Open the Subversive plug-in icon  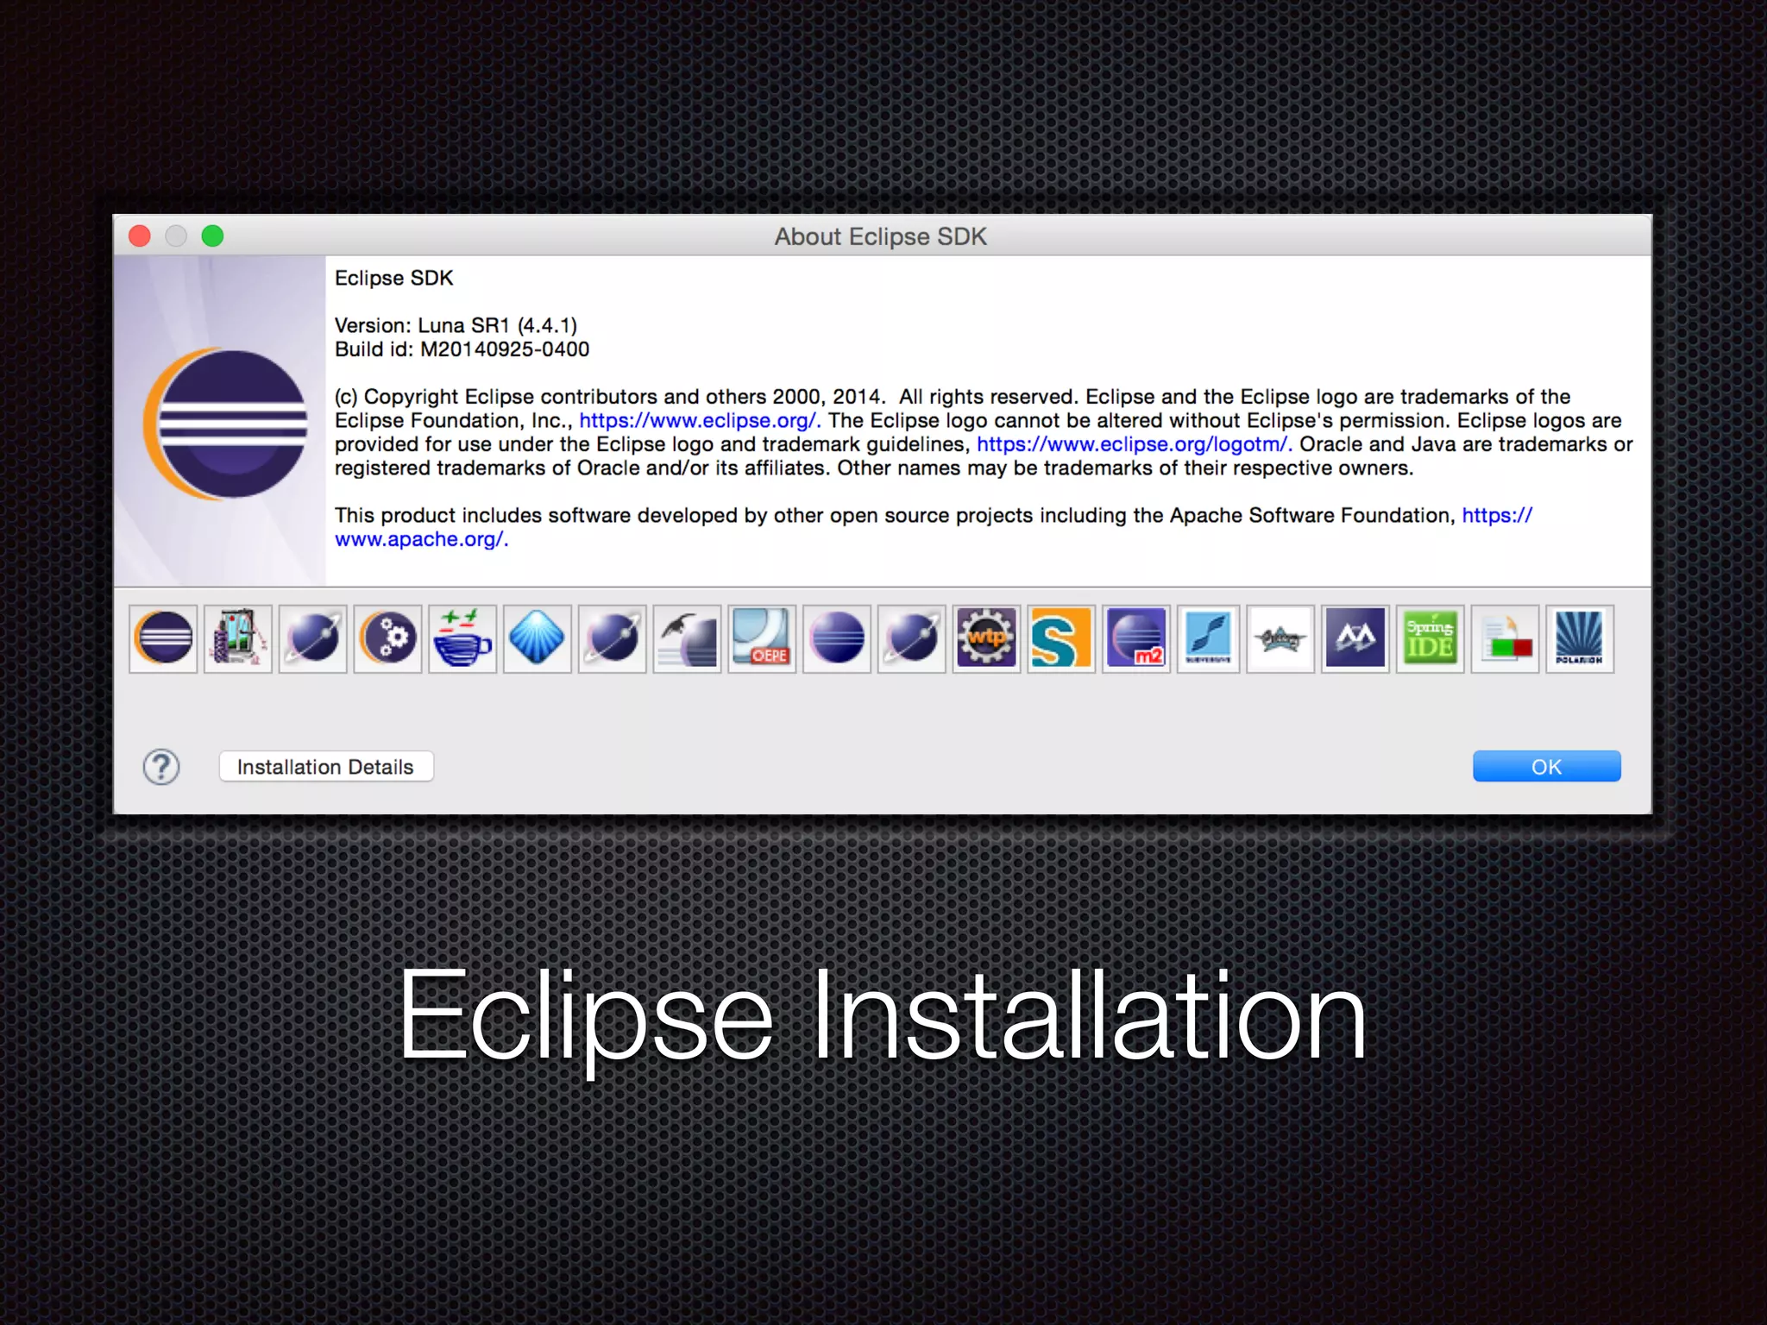(1209, 639)
